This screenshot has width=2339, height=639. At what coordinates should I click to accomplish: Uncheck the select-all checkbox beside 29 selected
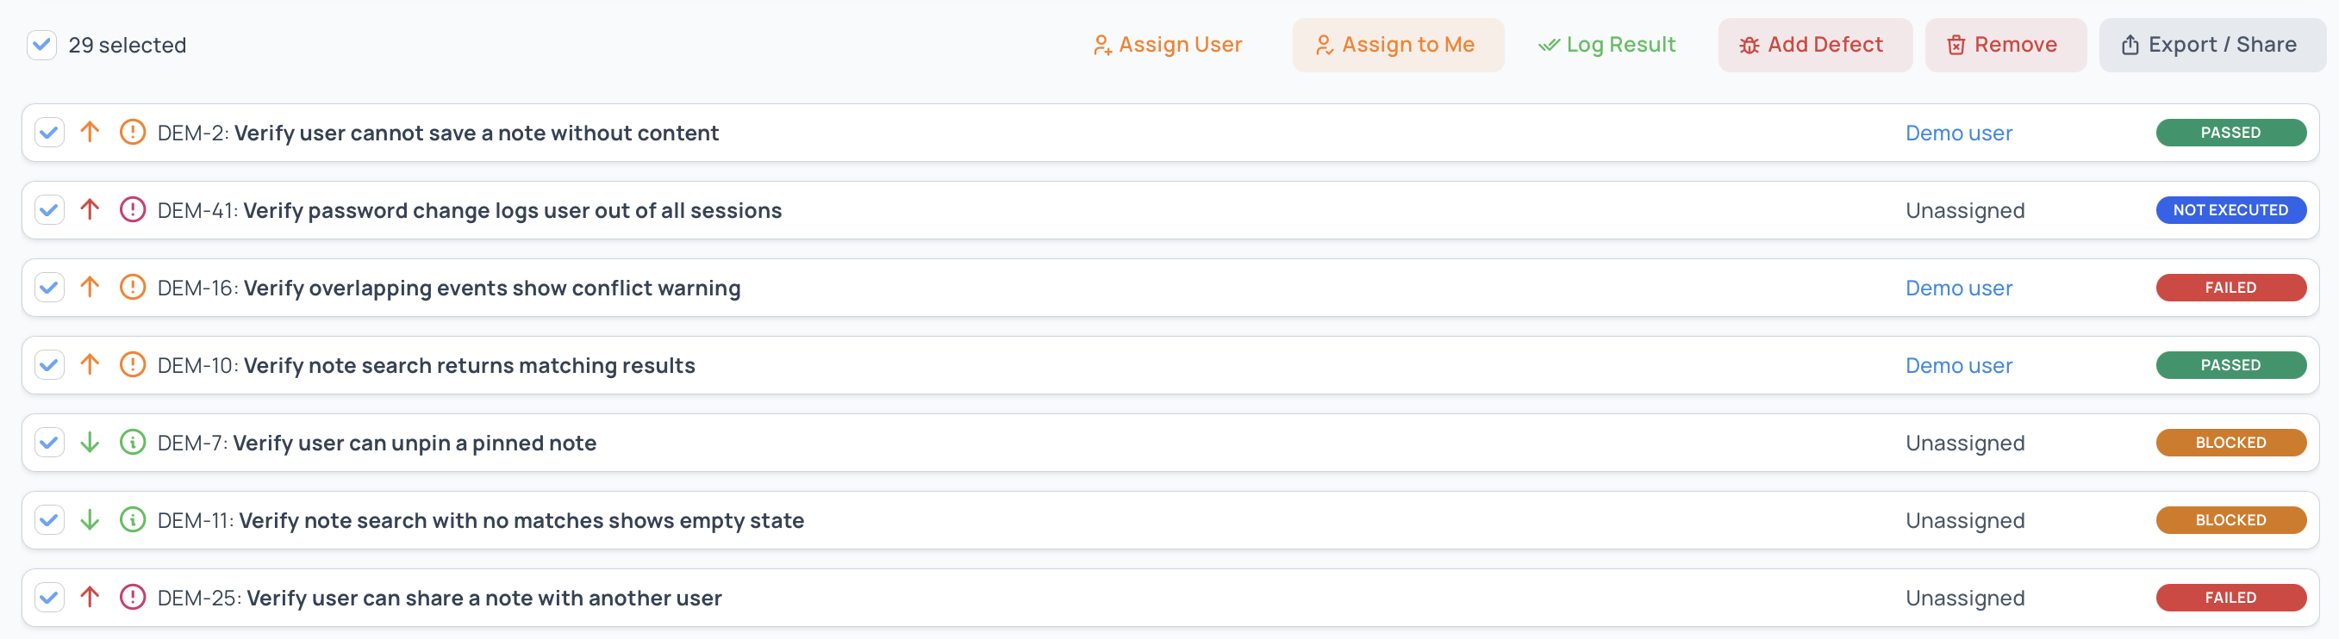[x=41, y=45]
